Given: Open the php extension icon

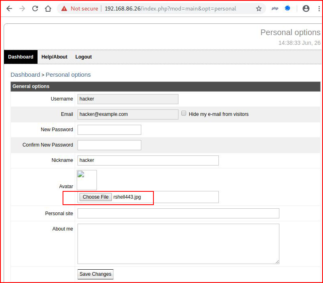Looking at the screenshot, I should 275,8.
